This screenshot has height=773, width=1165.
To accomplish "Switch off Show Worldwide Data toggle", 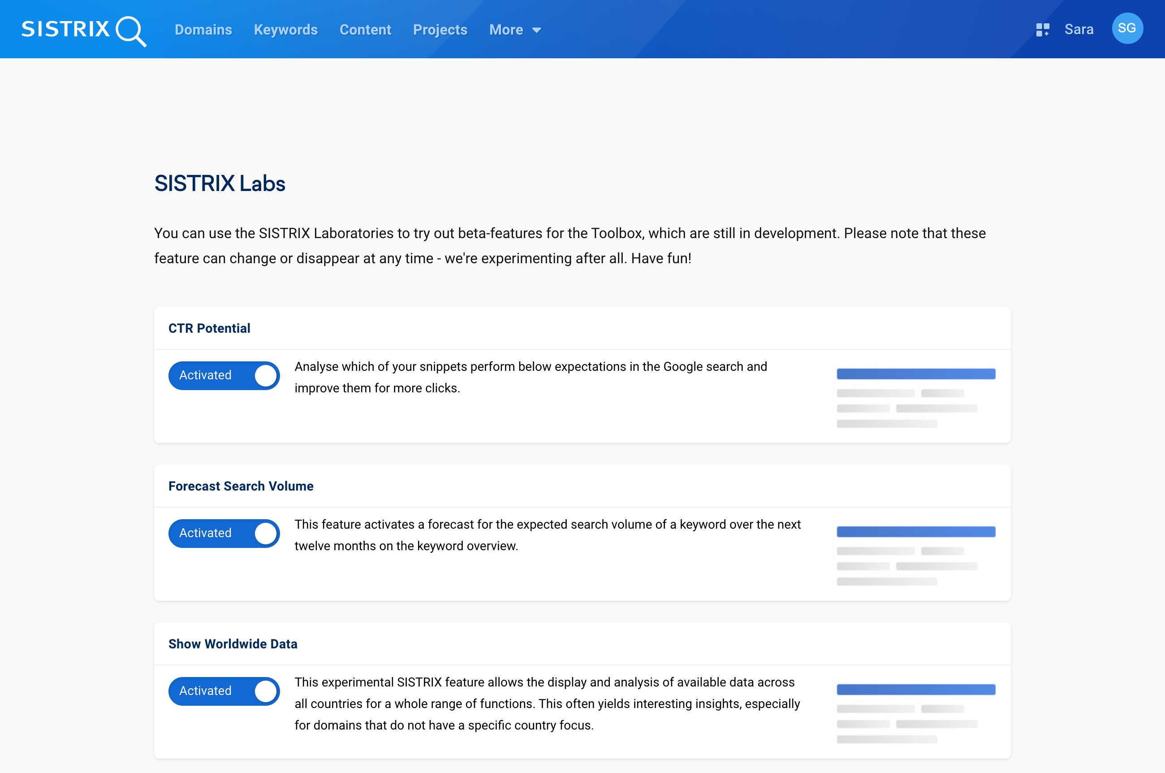I will 224,690.
